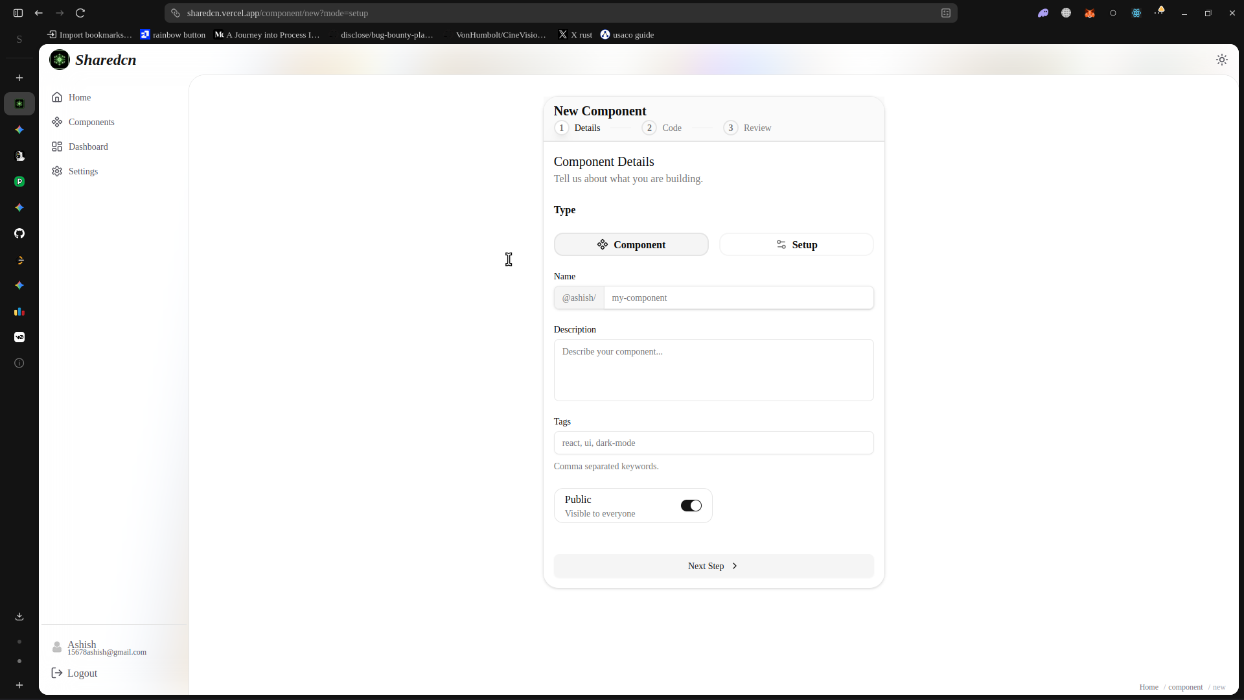The height and width of the screenshot is (700, 1244).
Task: Open the React DevTools extension
Action: tap(1136, 13)
